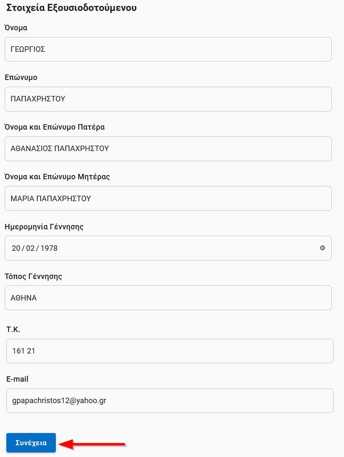
Task: Click the Επώνυμο label
Action: click(x=21, y=77)
